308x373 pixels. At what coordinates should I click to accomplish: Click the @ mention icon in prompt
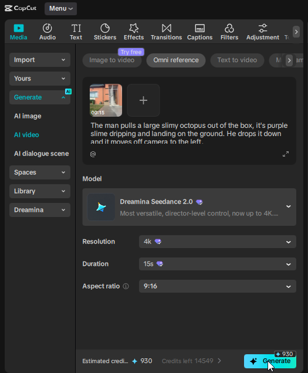tap(93, 154)
